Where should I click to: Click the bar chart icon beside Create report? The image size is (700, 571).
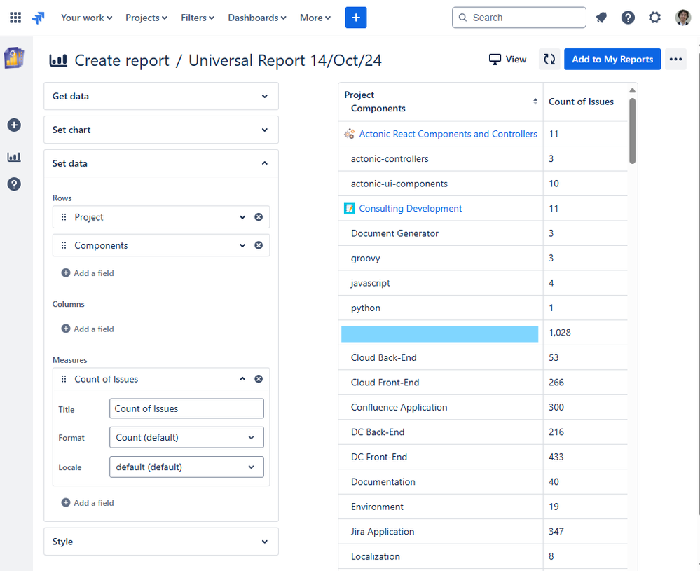pos(58,60)
